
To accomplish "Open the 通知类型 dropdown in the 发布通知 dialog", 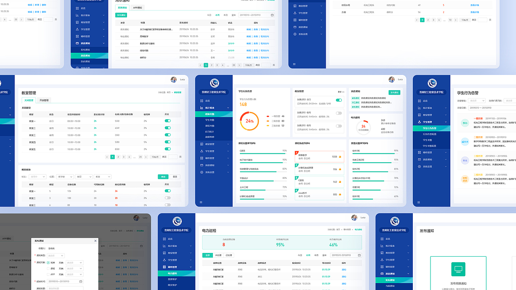I will click(x=56, y=255).
